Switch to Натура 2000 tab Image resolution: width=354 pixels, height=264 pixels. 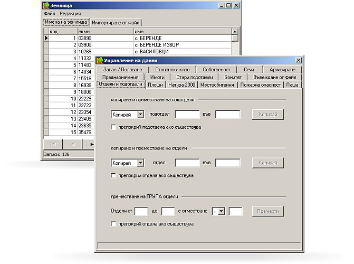pos(182,84)
